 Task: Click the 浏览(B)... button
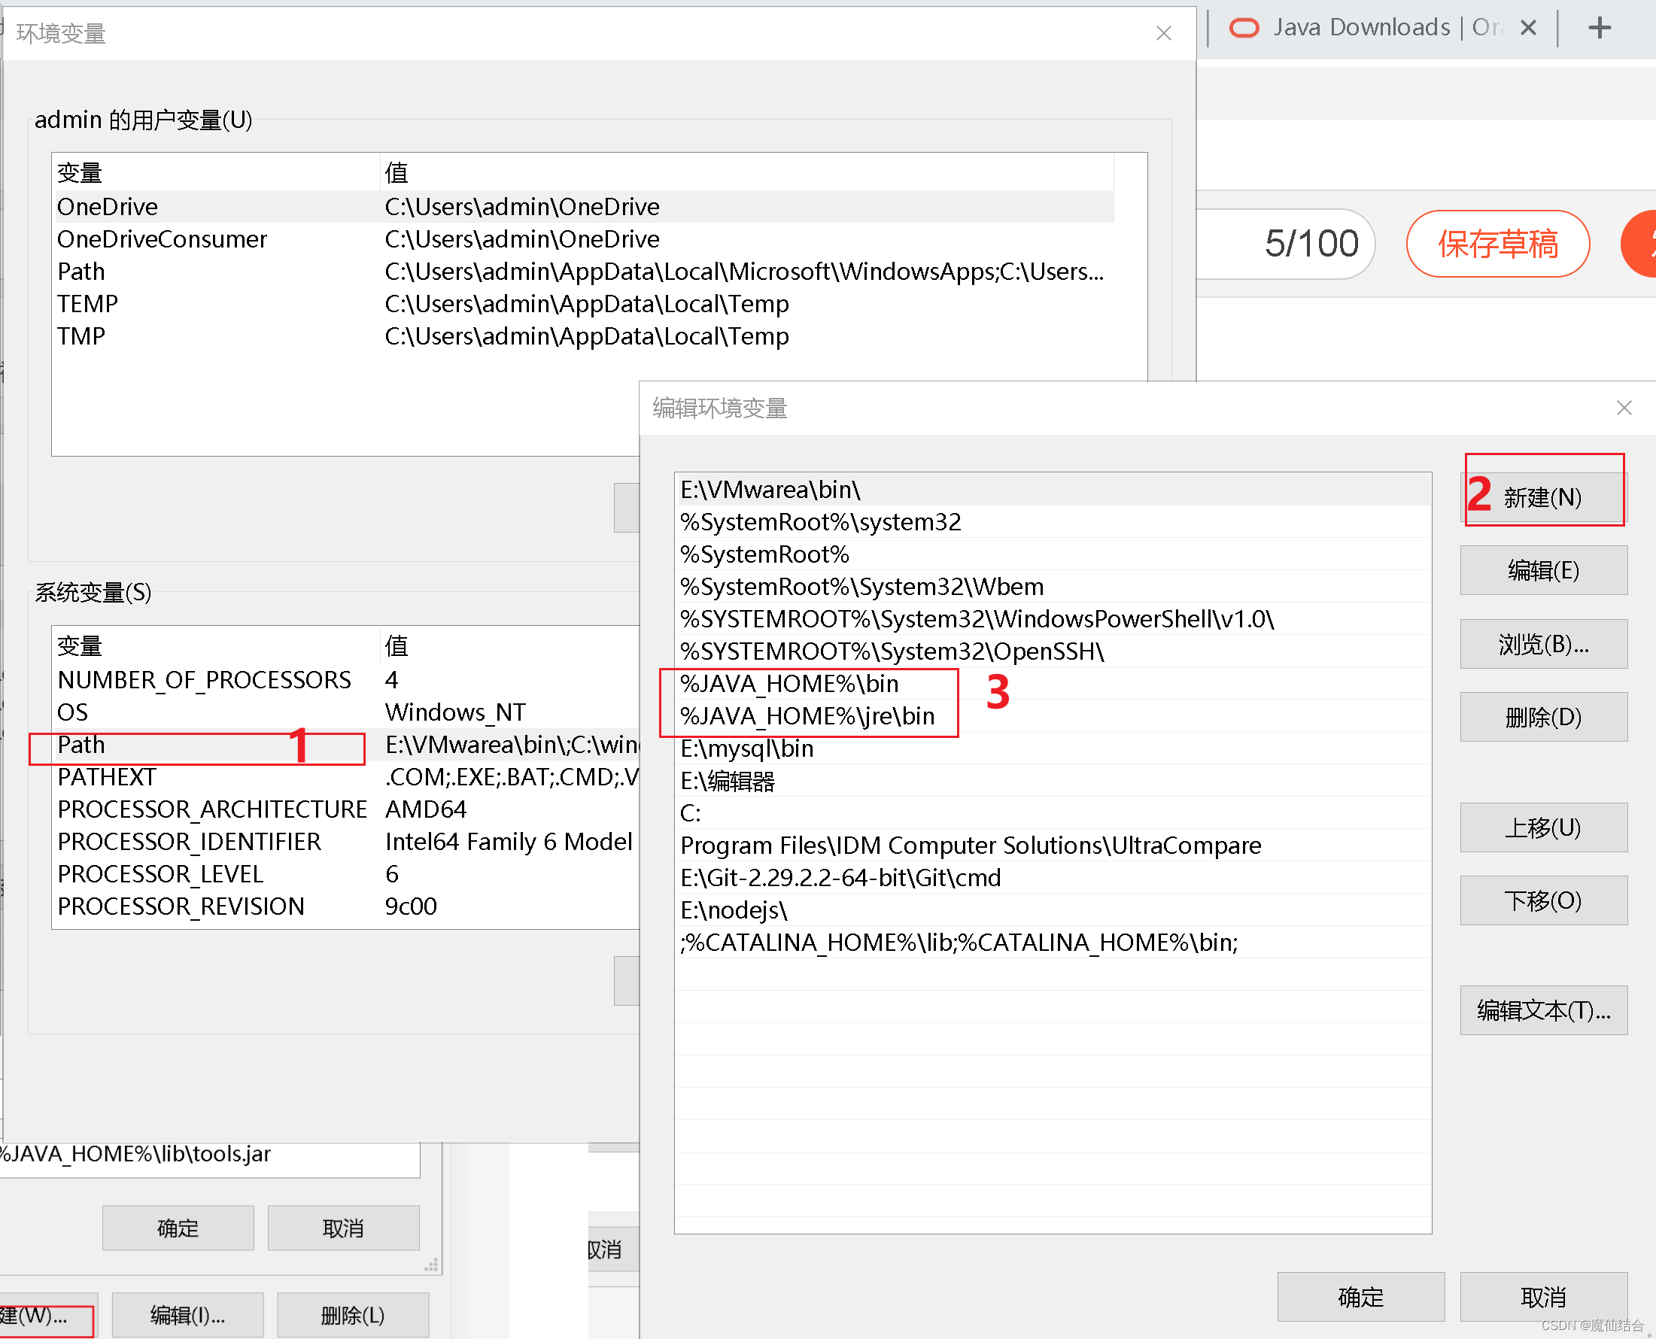[x=1543, y=643]
